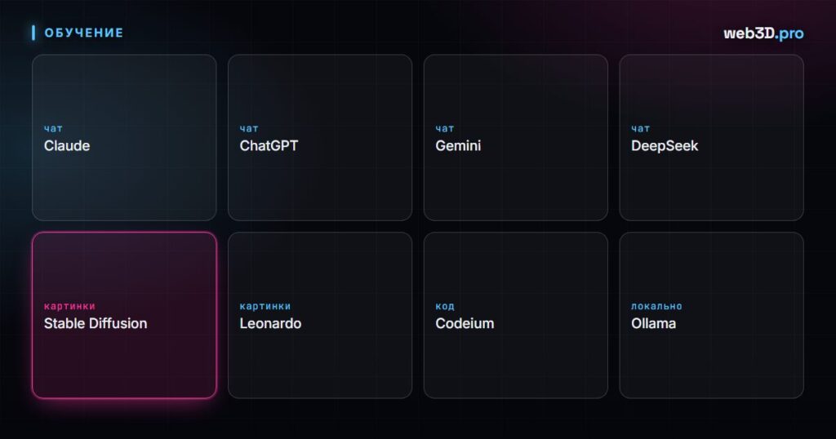
Task: Open the Ollama local card
Action: point(711,315)
